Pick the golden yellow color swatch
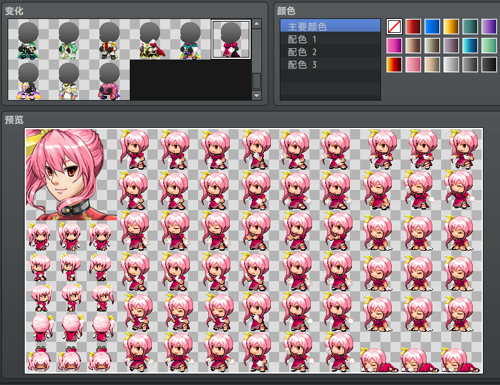 [451, 27]
